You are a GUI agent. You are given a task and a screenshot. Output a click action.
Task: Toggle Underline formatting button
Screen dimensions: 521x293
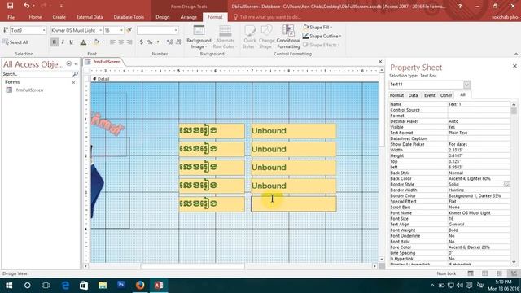[71, 42]
